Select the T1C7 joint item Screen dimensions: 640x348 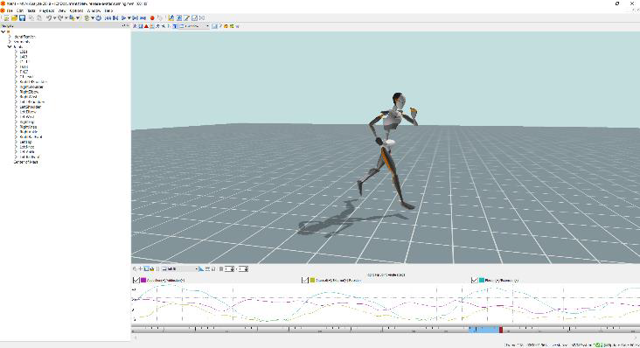24,72
